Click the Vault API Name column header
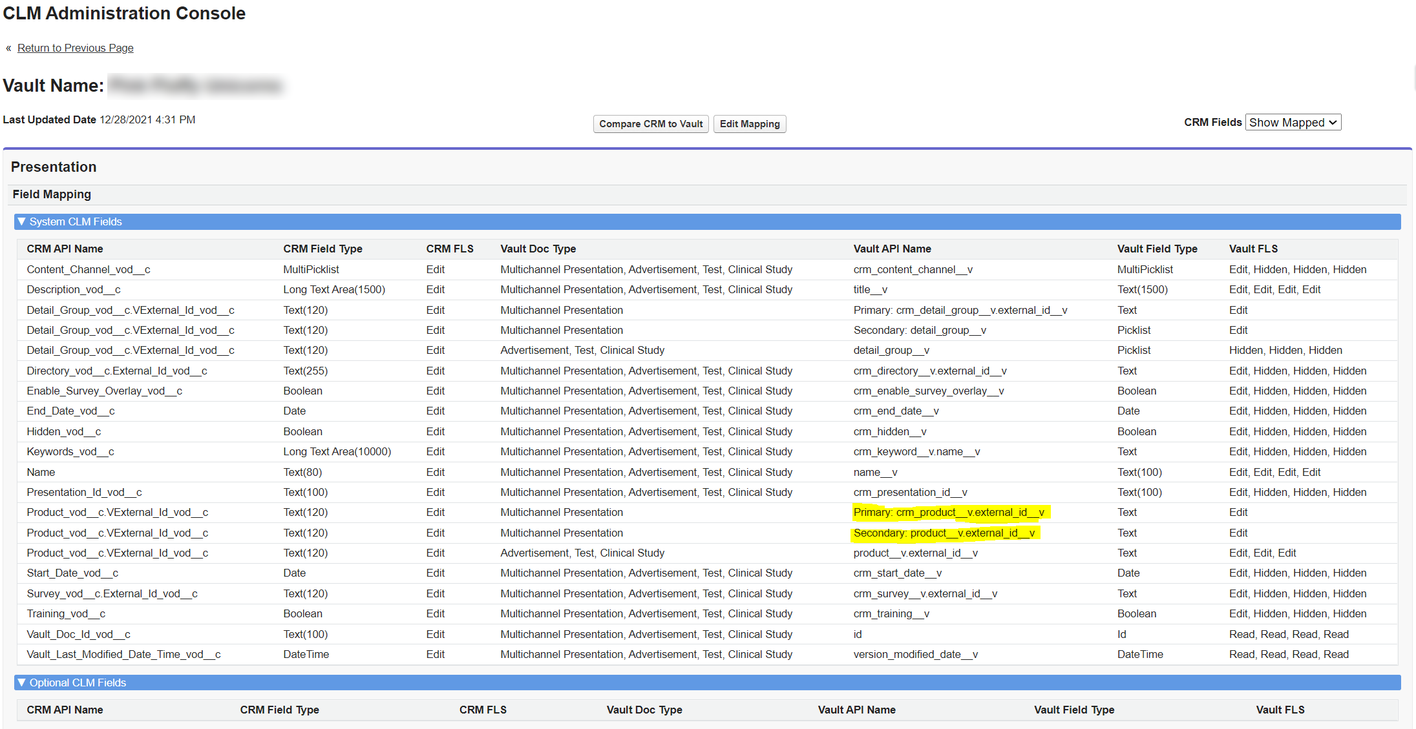Screen dimensions: 1416x729 point(892,249)
